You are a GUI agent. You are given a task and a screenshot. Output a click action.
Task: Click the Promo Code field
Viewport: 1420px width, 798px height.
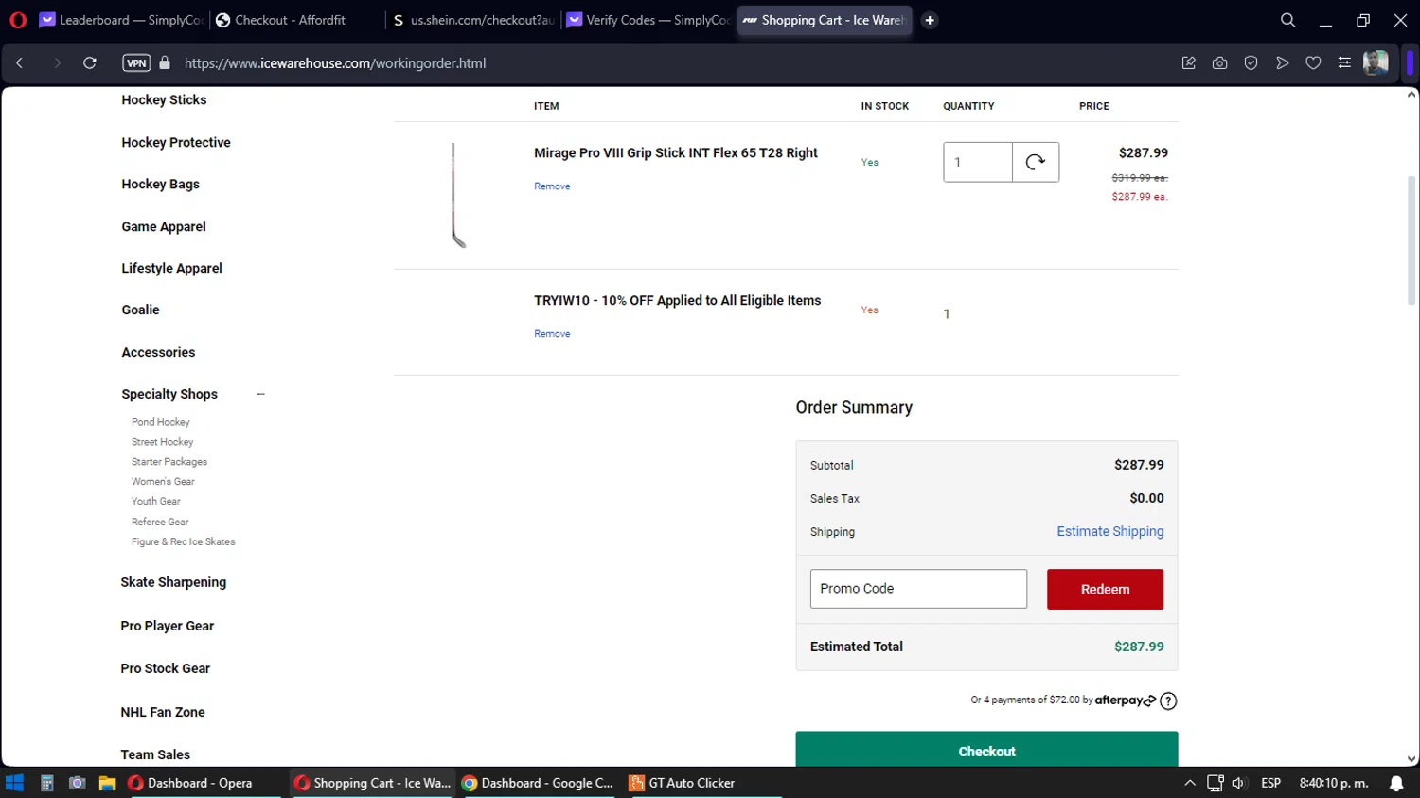click(918, 589)
